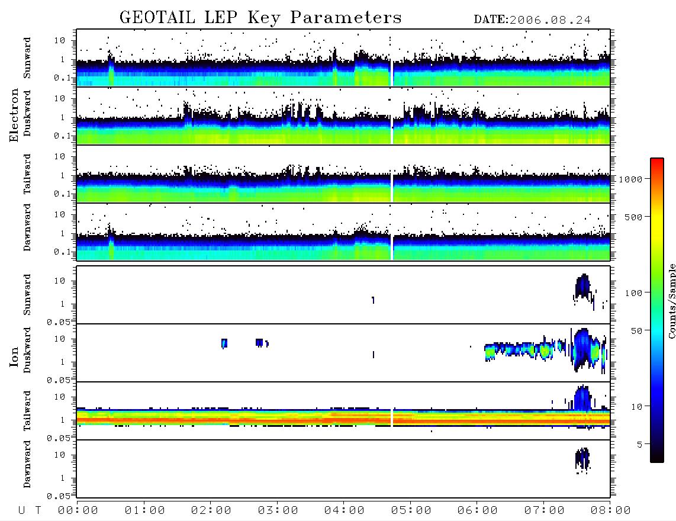Screen dimensions: 676x521
Task: Click the colorbar tick value 50
Action: 636,331
